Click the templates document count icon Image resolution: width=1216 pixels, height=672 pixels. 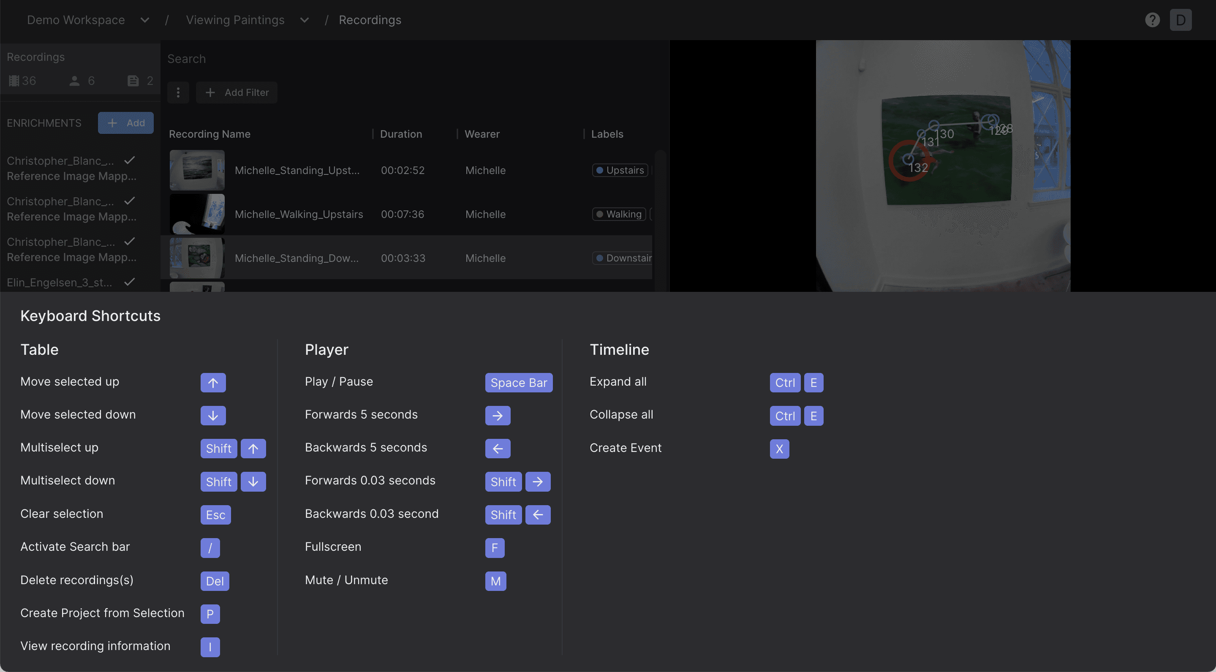[133, 81]
